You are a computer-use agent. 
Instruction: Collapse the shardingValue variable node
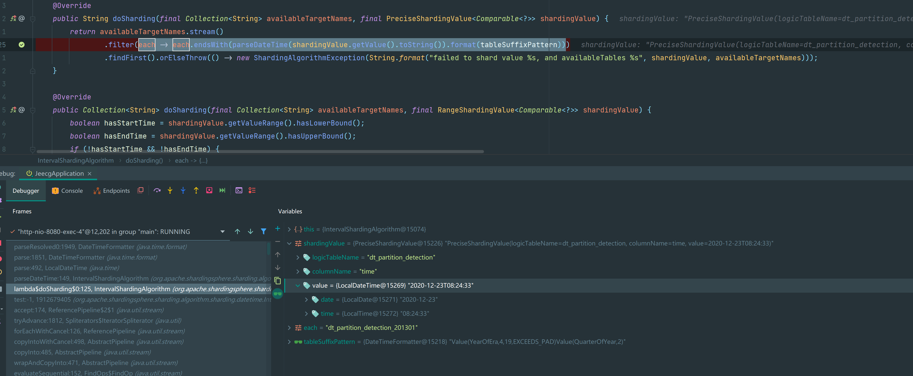[289, 243]
